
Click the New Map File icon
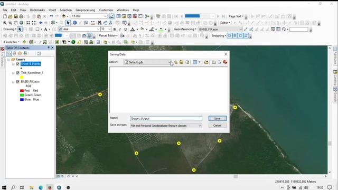(5, 16)
